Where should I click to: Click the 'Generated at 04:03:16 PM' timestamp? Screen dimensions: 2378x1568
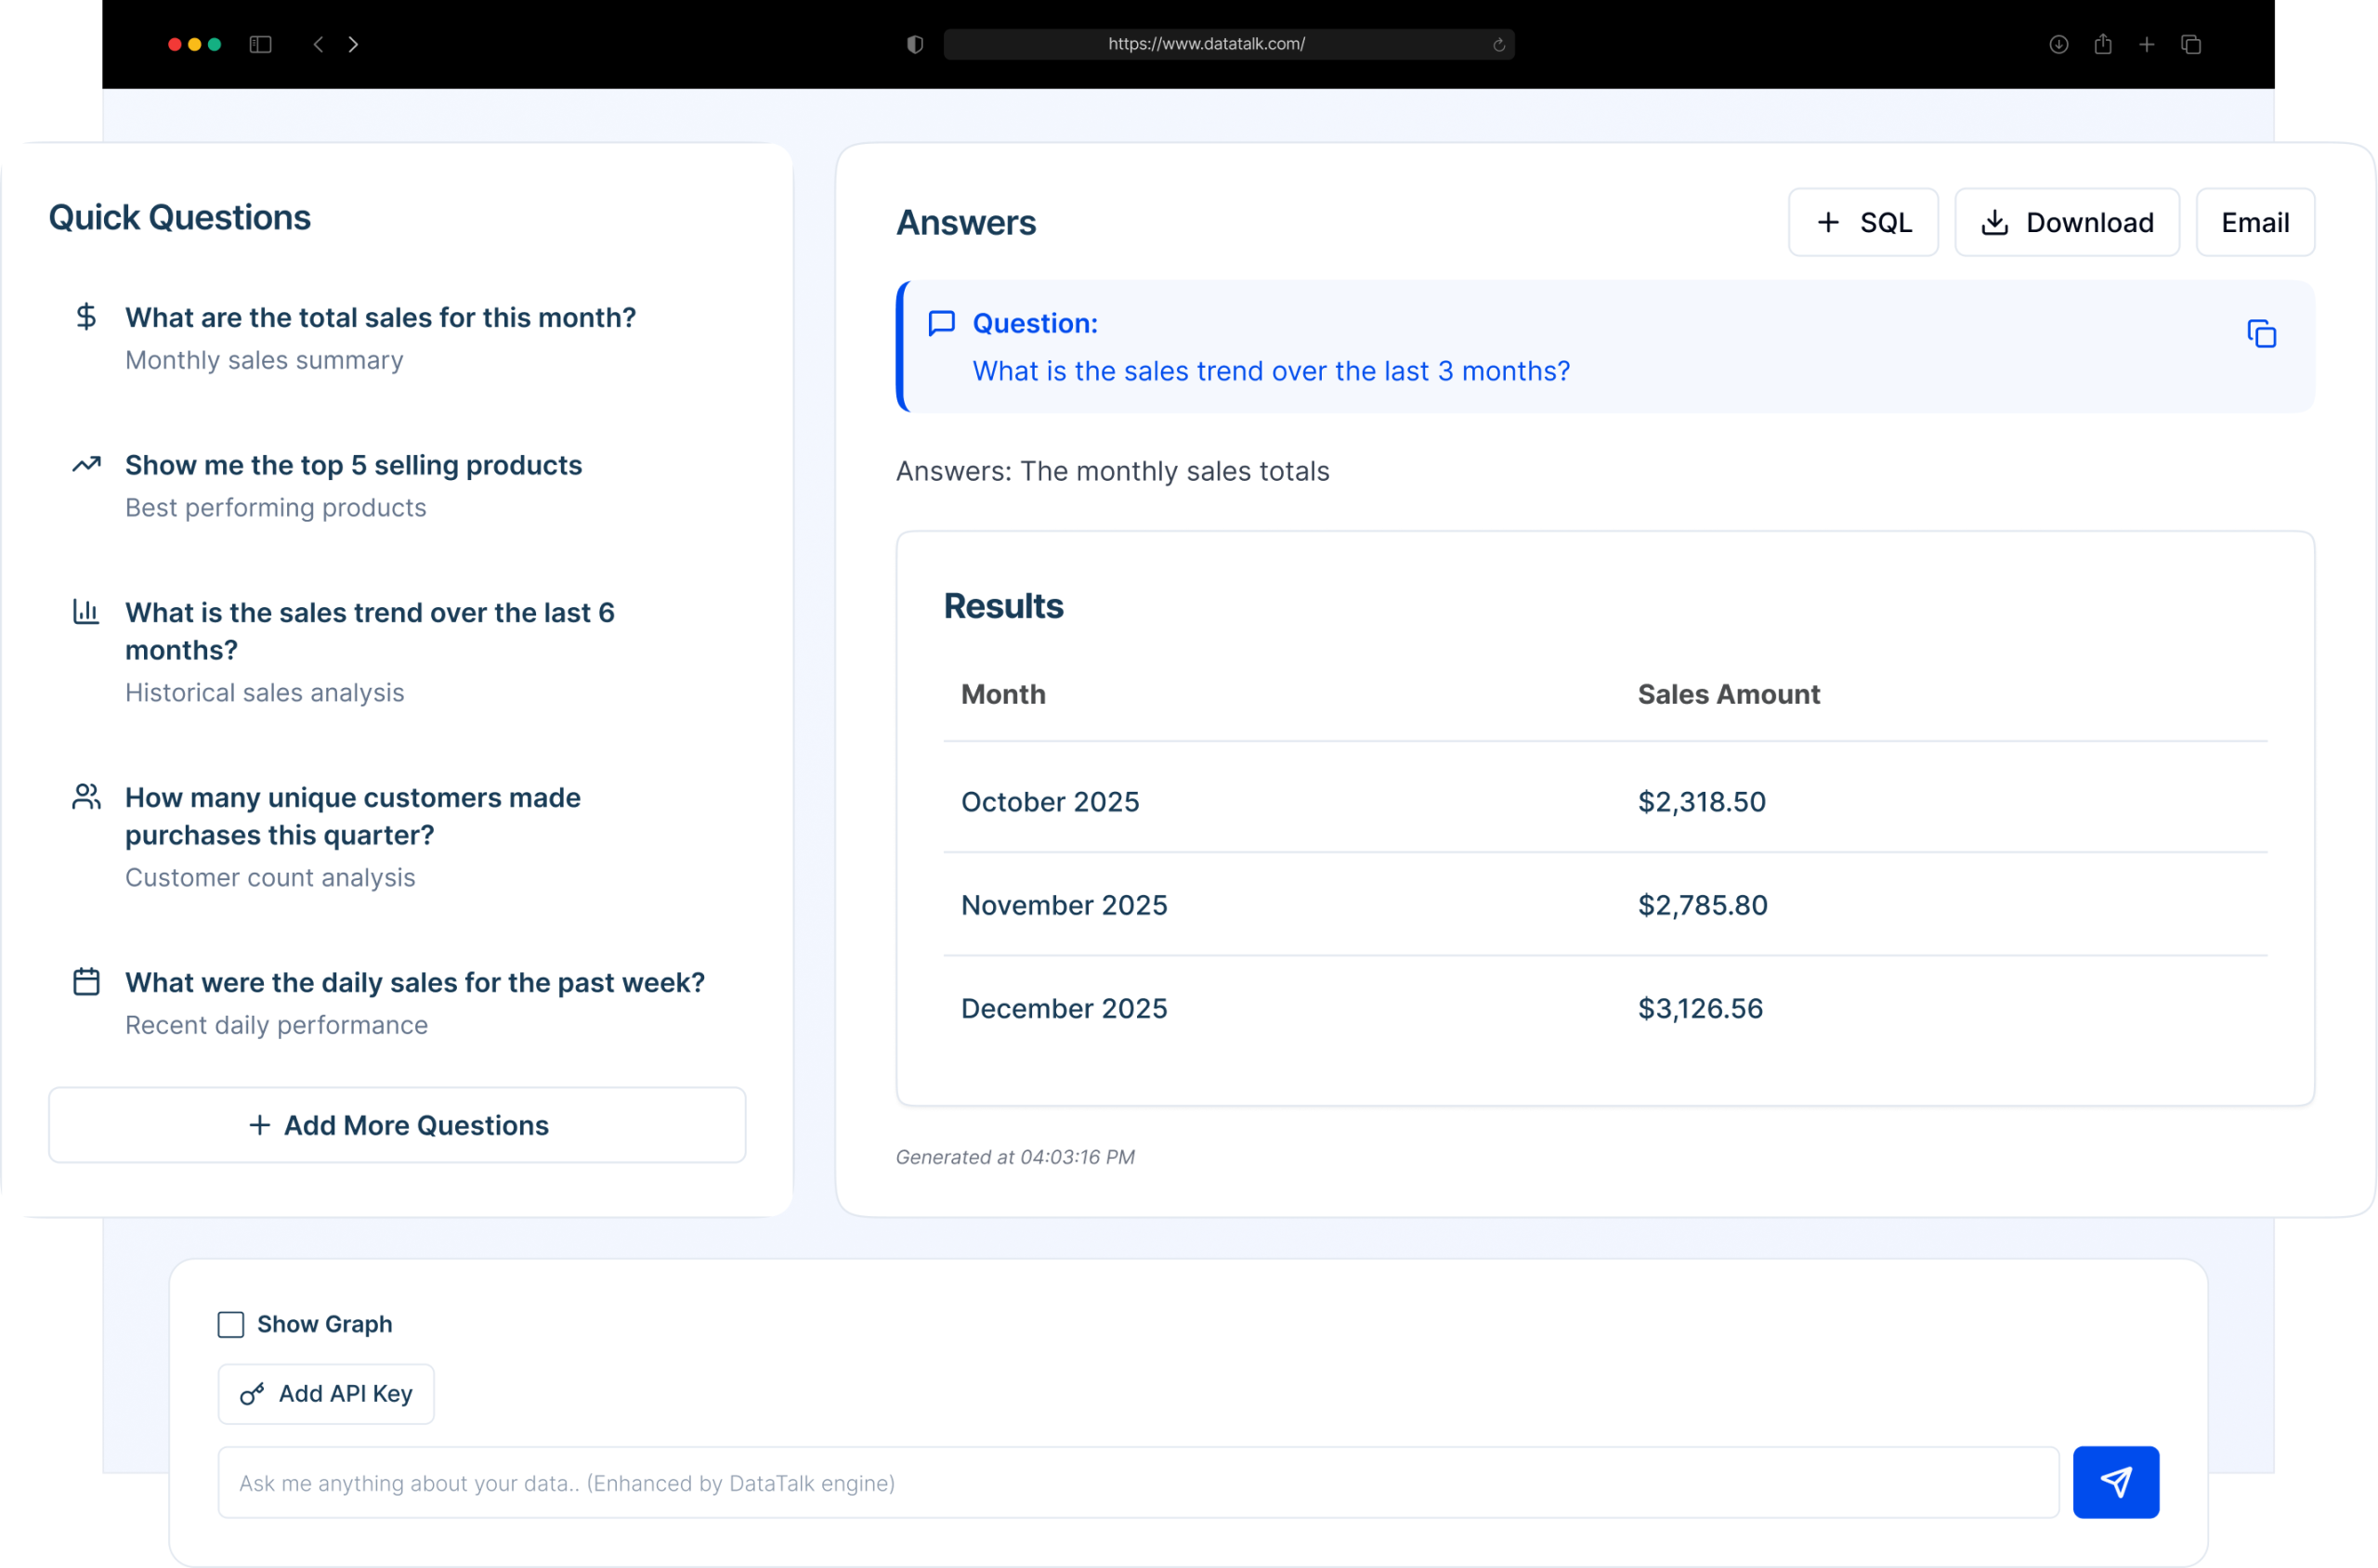[1014, 1156]
